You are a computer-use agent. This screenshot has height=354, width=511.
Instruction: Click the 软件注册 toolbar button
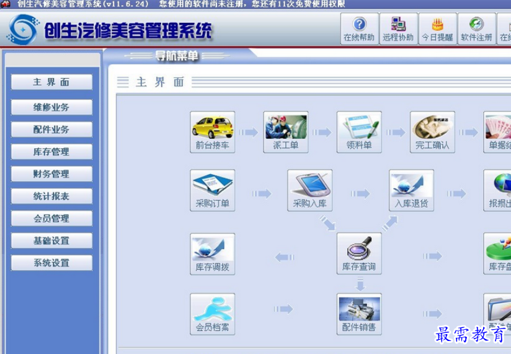476,29
